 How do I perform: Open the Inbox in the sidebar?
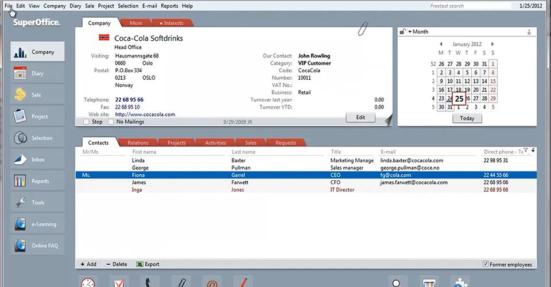(37, 160)
